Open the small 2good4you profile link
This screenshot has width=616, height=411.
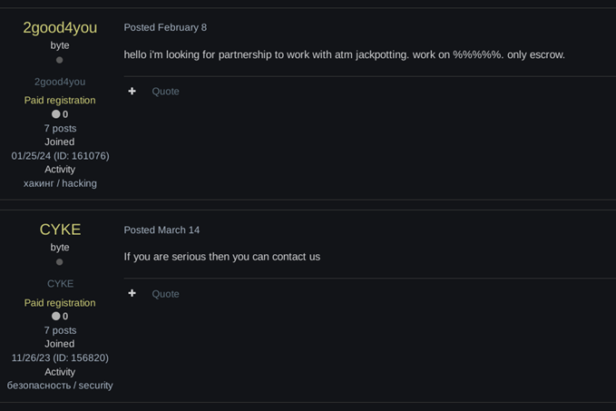pyautogui.click(x=60, y=82)
